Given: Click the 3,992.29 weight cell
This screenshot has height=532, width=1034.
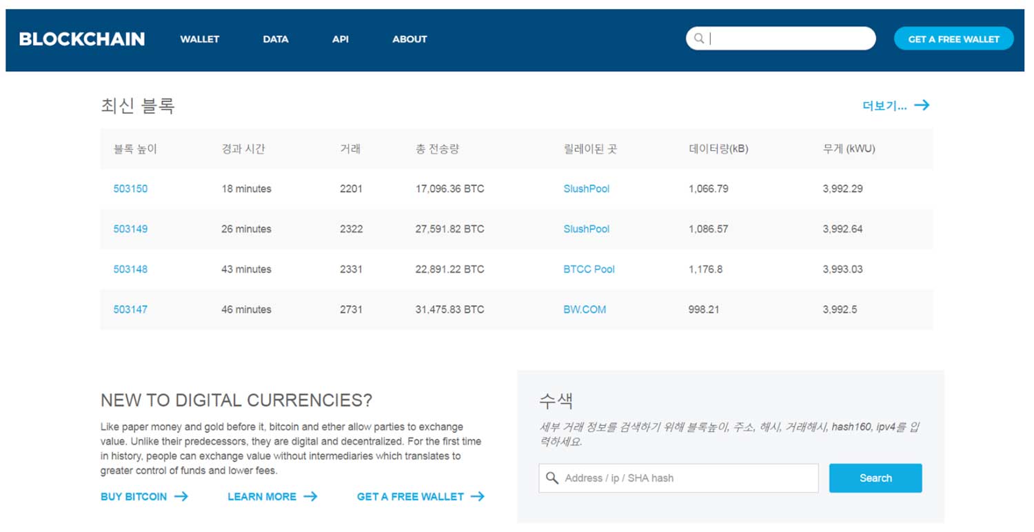Looking at the screenshot, I should pos(842,189).
